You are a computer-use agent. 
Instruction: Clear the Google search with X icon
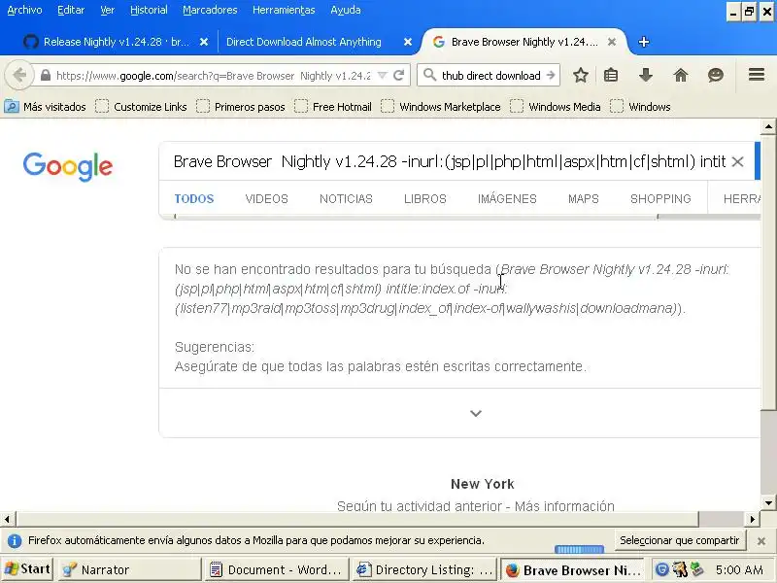(737, 161)
